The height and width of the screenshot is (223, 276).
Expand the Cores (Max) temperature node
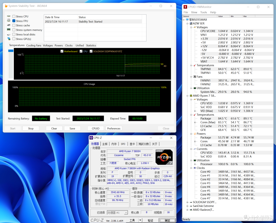point(195,122)
